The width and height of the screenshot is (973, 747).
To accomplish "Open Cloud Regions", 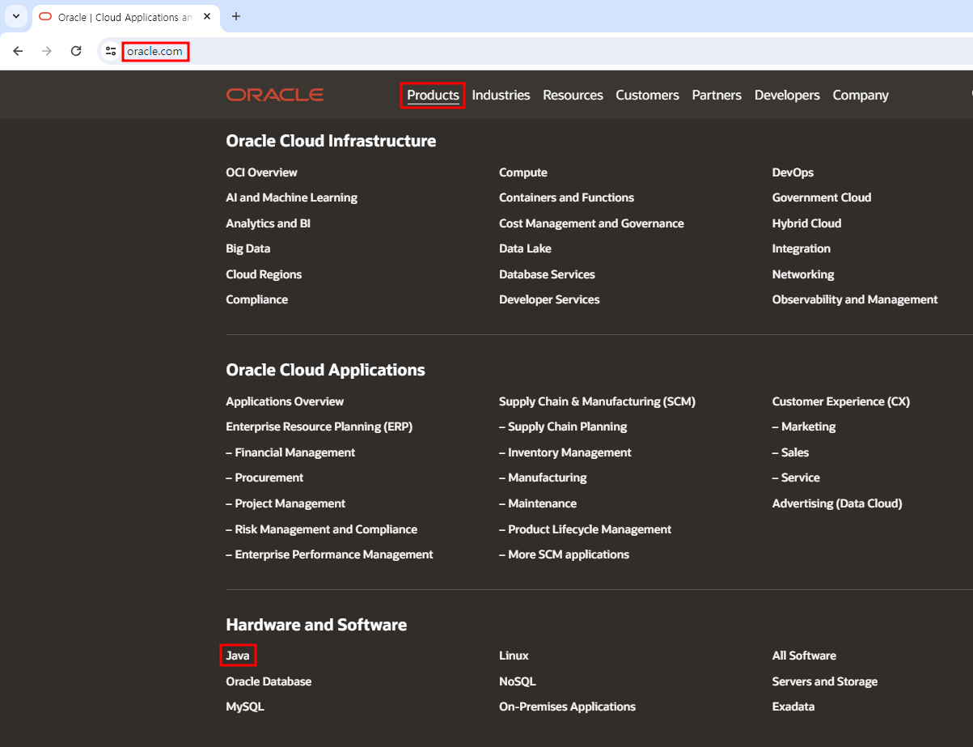I will 264,274.
